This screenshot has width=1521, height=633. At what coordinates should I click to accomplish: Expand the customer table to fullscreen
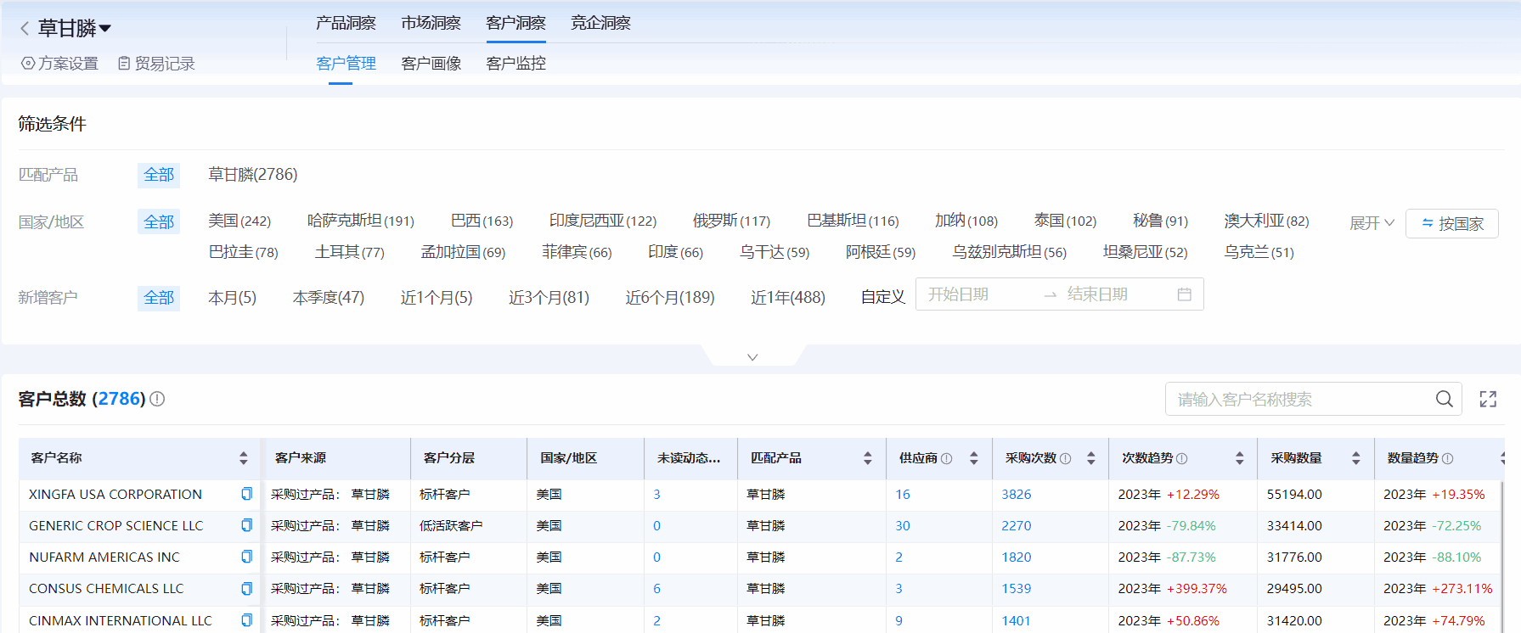click(x=1488, y=399)
